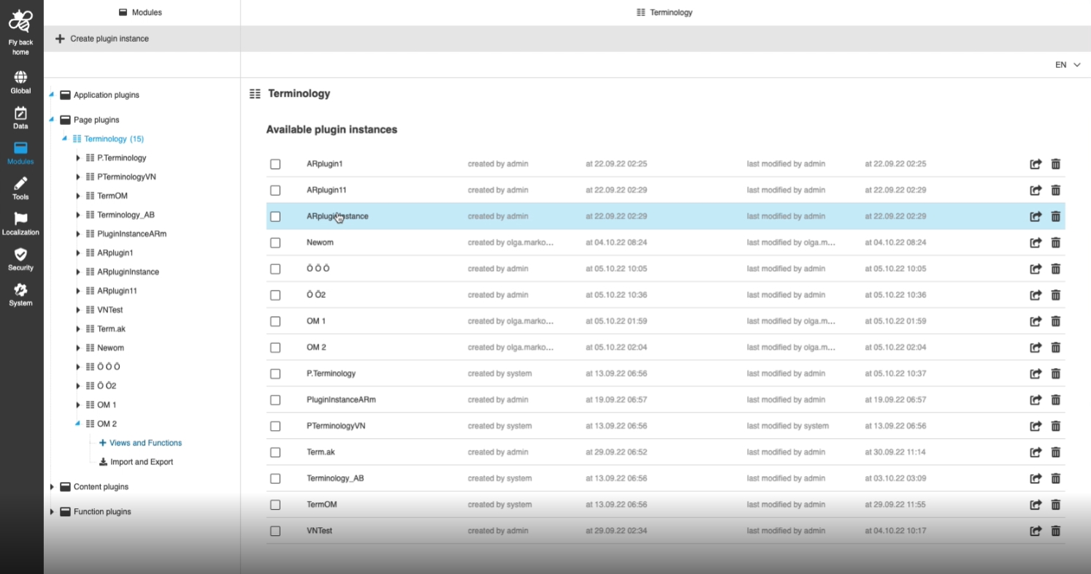Select the Tools pencil icon
Screen dimensions: 1091x574
coord(20,183)
